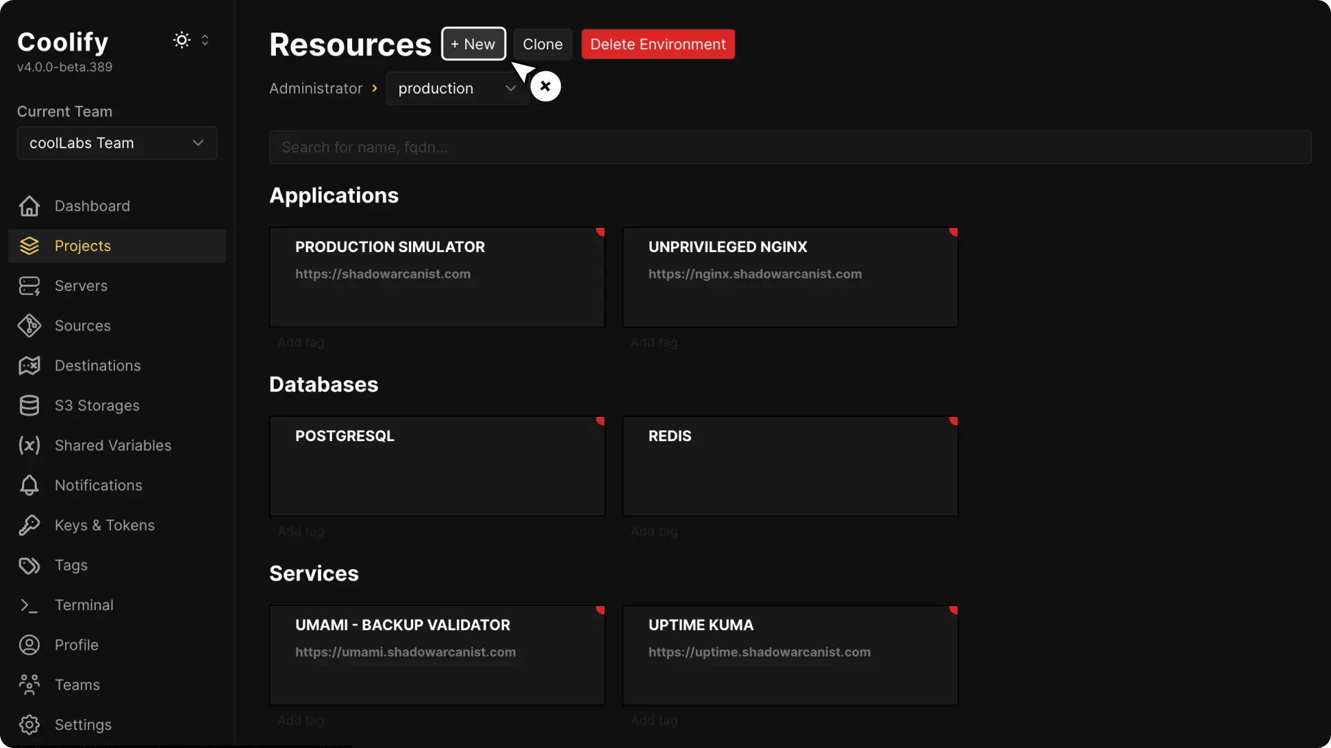Viewport: 1331px width, 748px height.
Task: Click the Shared Variables (x) icon
Action: pos(29,445)
